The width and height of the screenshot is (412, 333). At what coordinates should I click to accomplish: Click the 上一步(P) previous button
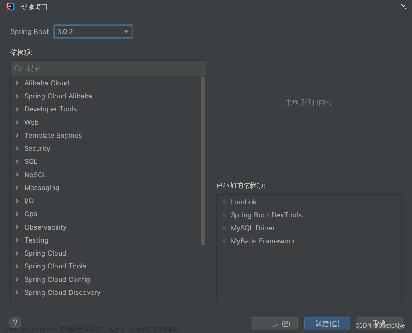click(274, 323)
